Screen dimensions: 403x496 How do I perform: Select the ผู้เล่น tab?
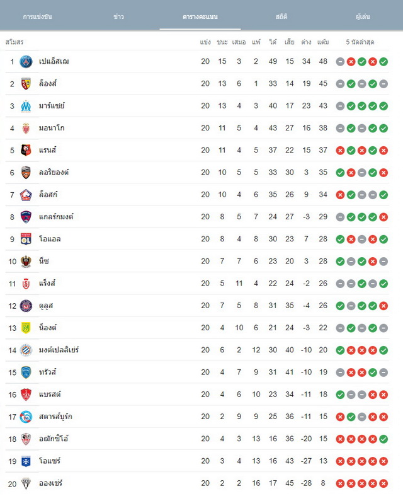(x=363, y=16)
